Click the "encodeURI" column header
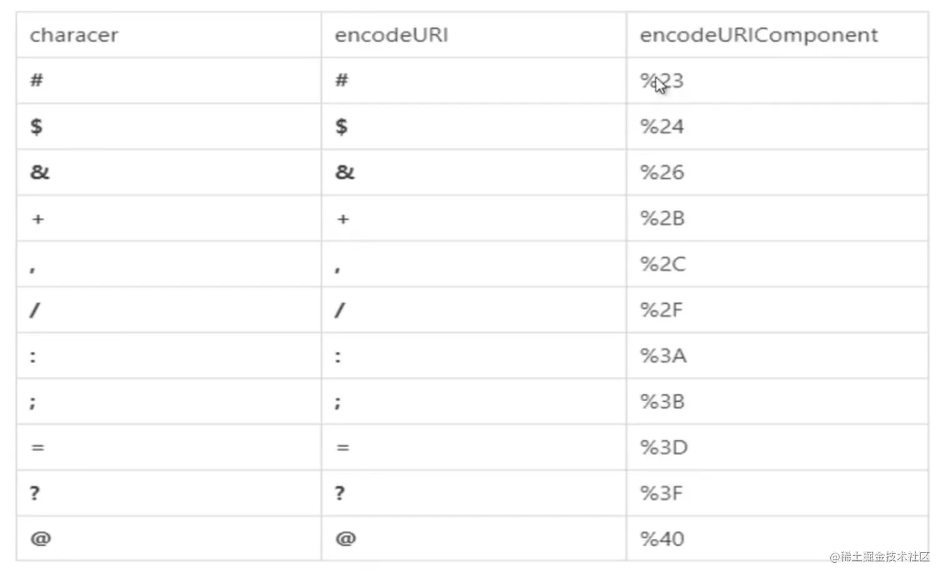This screenshot has height=579, width=946. [x=391, y=35]
